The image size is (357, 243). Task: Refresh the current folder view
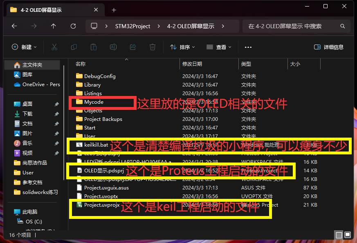click(x=73, y=26)
